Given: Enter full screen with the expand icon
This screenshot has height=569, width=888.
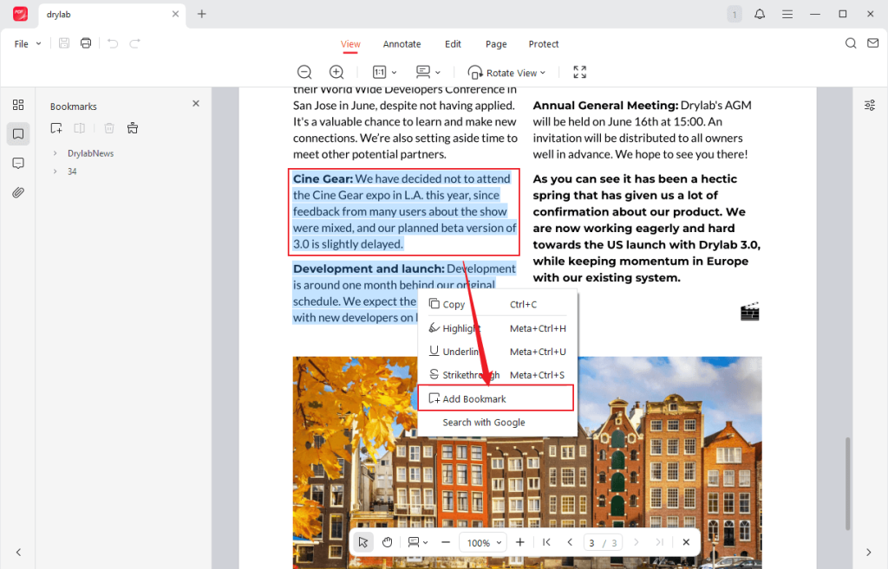Looking at the screenshot, I should (579, 72).
